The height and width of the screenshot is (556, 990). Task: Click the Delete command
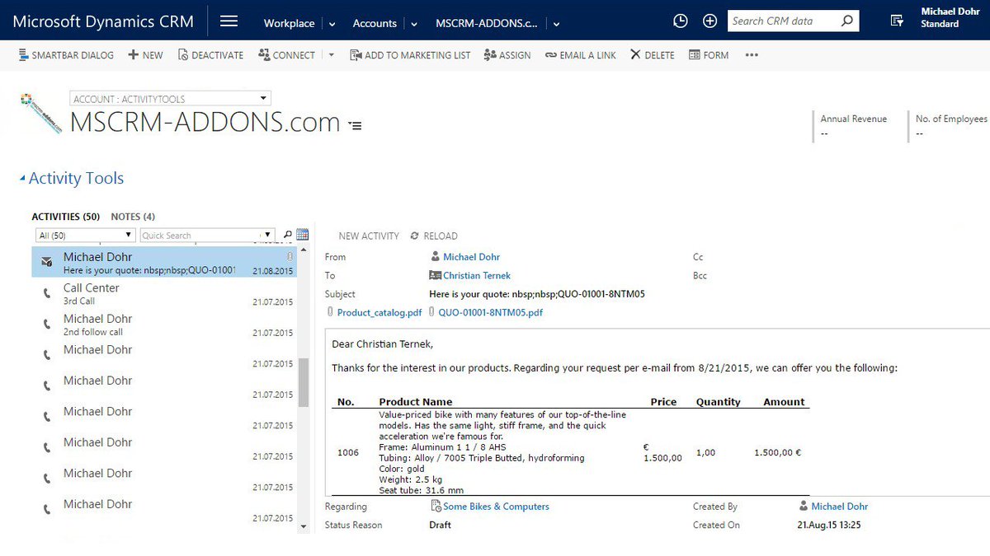point(652,55)
